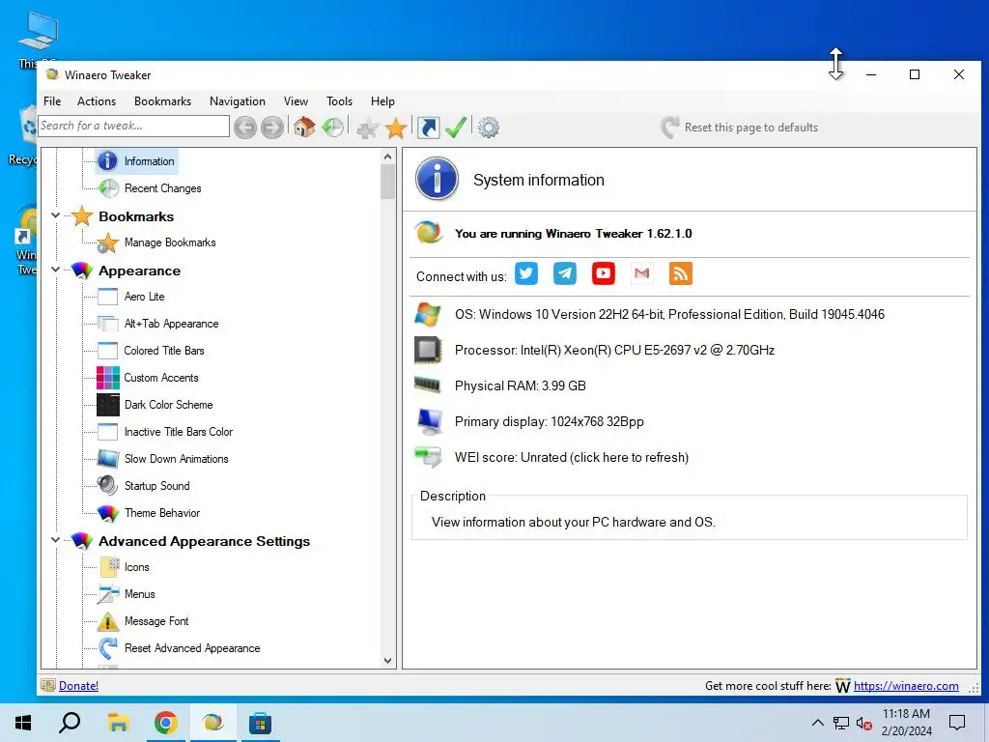Click the add bookmark gray star icon

tap(367, 128)
